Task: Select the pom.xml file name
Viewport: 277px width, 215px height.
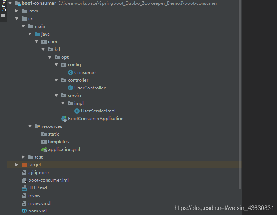Action: click(37, 211)
